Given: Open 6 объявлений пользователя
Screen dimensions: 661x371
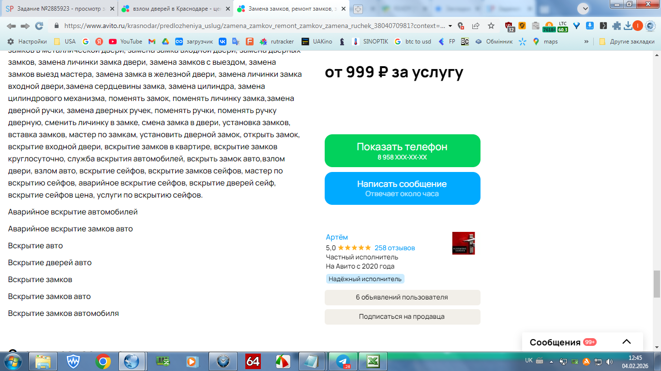Looking at the screenshot, I should pos(403,298).
